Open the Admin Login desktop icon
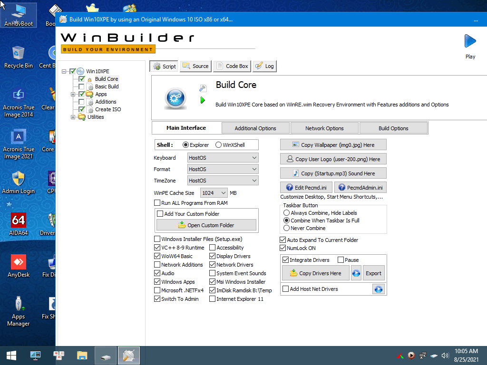Screen dimensions: 487x365 (x=19, y=182)
